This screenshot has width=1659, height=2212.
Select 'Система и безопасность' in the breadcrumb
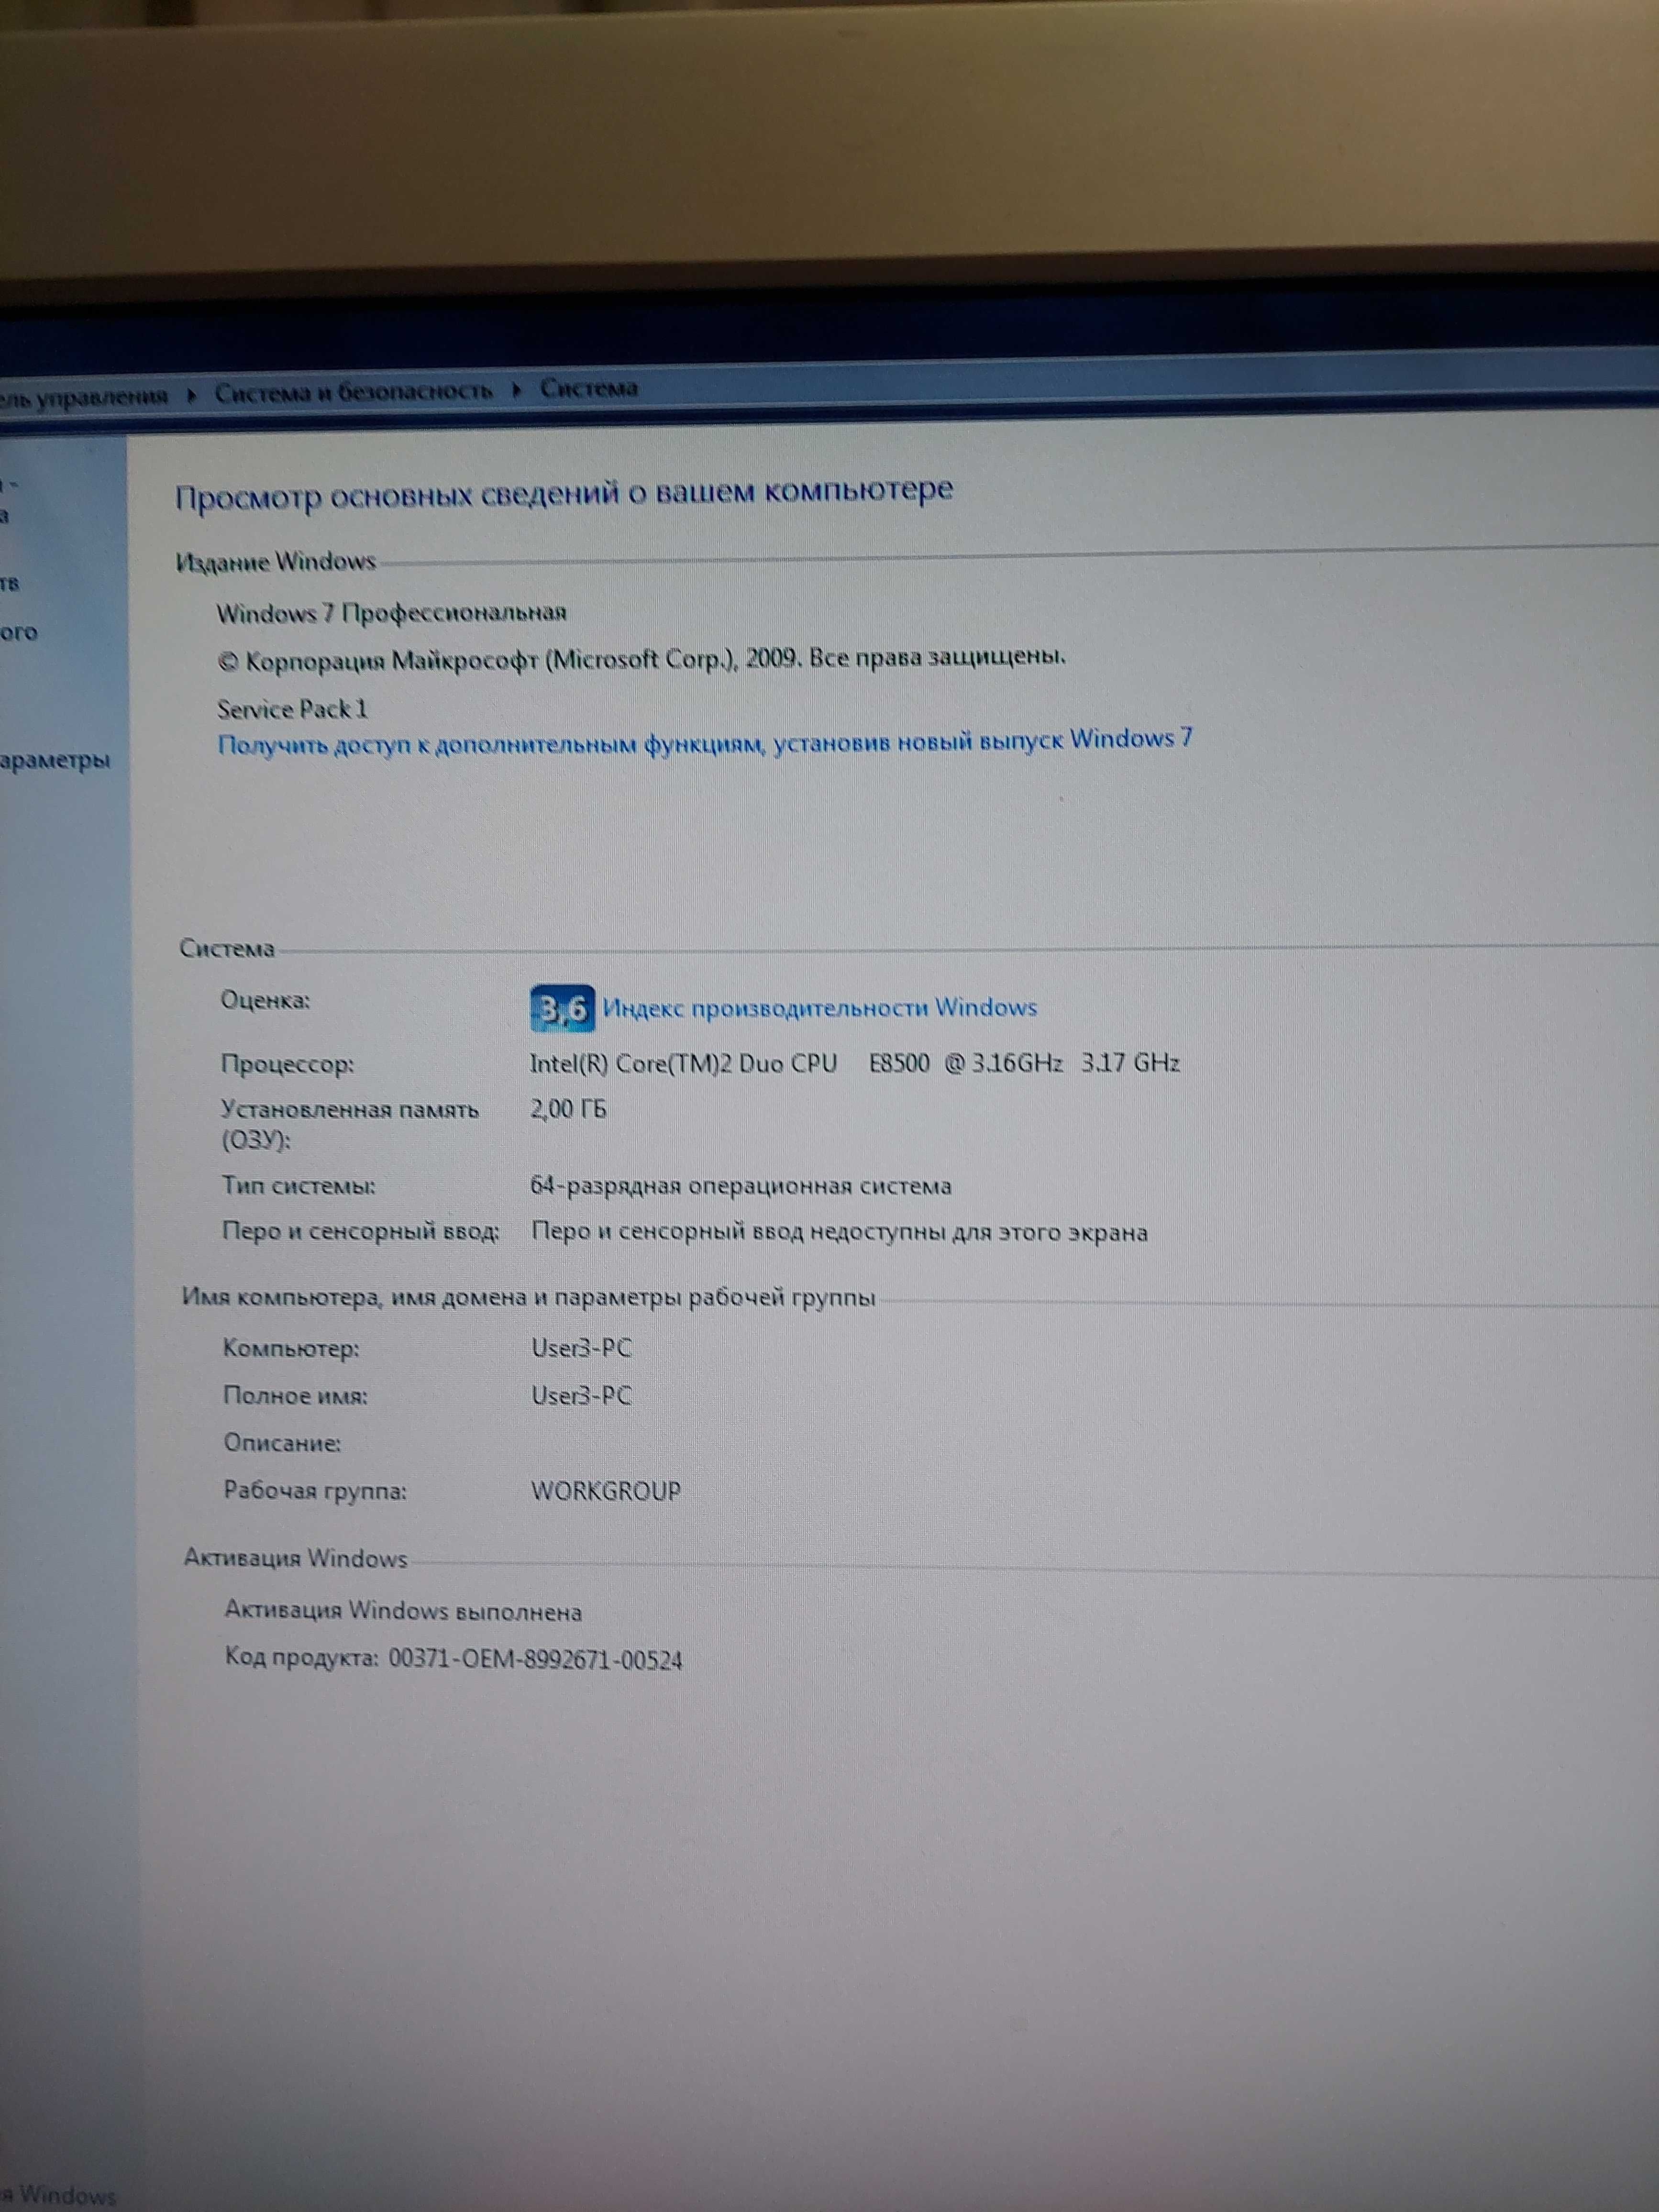354,391
